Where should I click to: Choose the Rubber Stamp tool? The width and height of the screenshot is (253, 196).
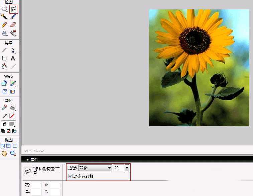pos(13,33)
